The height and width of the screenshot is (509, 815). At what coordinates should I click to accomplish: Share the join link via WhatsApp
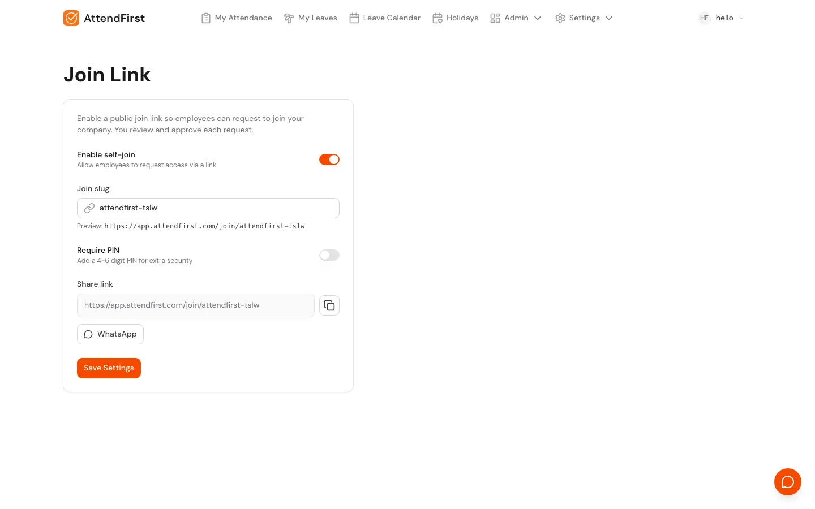point(110,334)
